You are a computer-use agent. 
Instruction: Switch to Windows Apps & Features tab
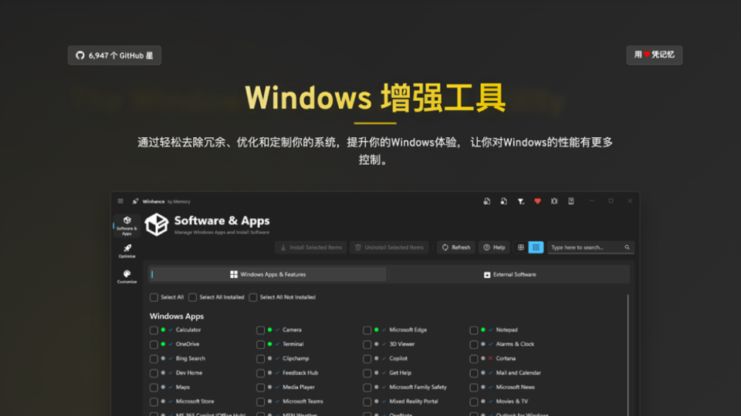tap(268, 274)
